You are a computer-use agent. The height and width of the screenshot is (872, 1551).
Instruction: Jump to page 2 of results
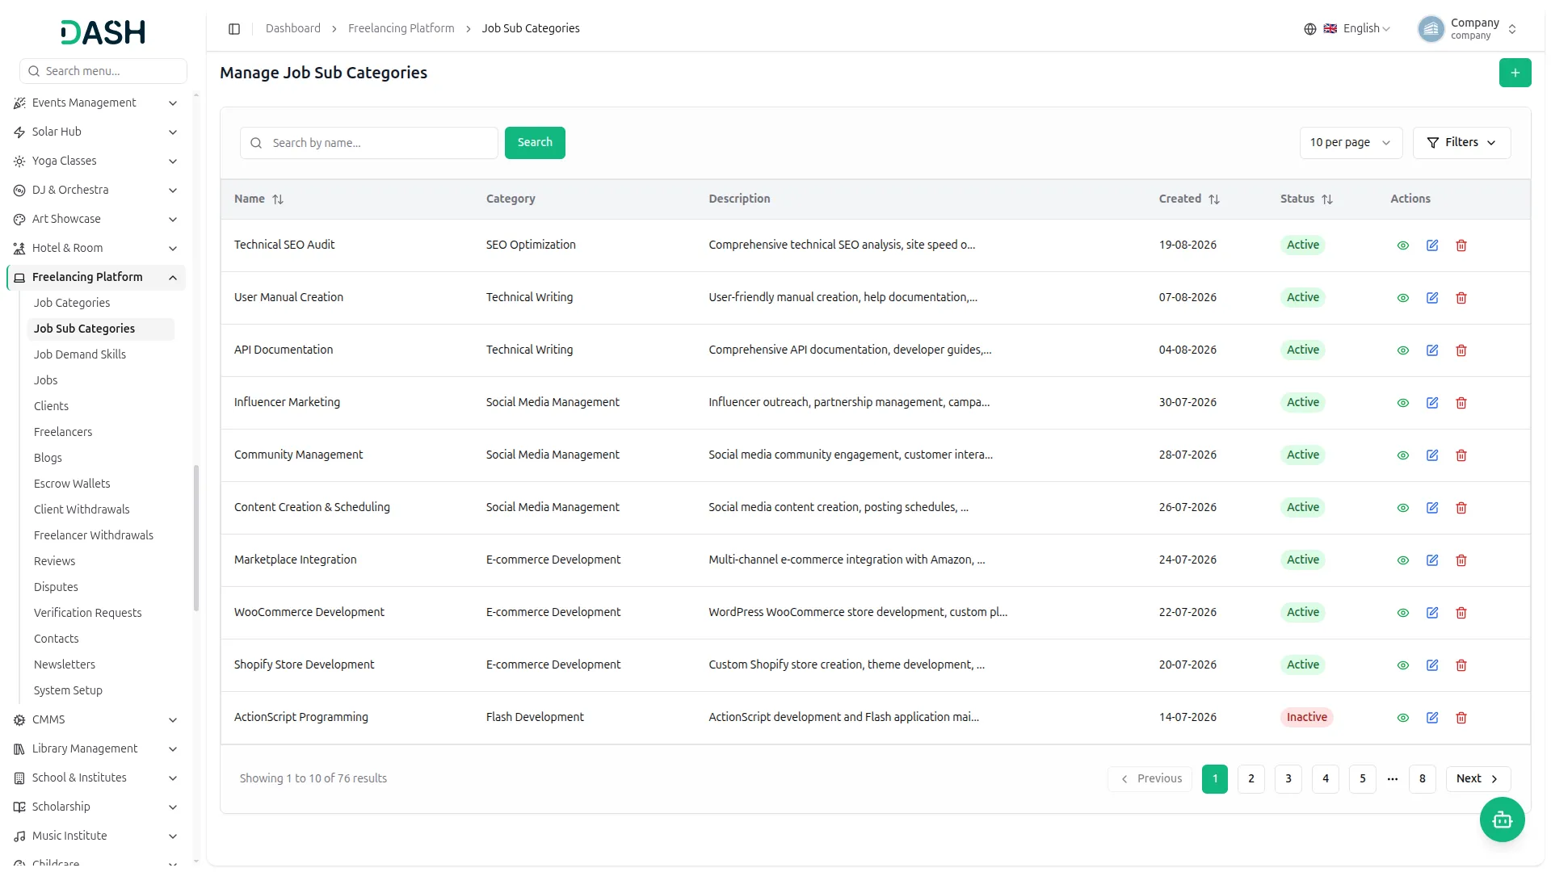[1250, 779]
